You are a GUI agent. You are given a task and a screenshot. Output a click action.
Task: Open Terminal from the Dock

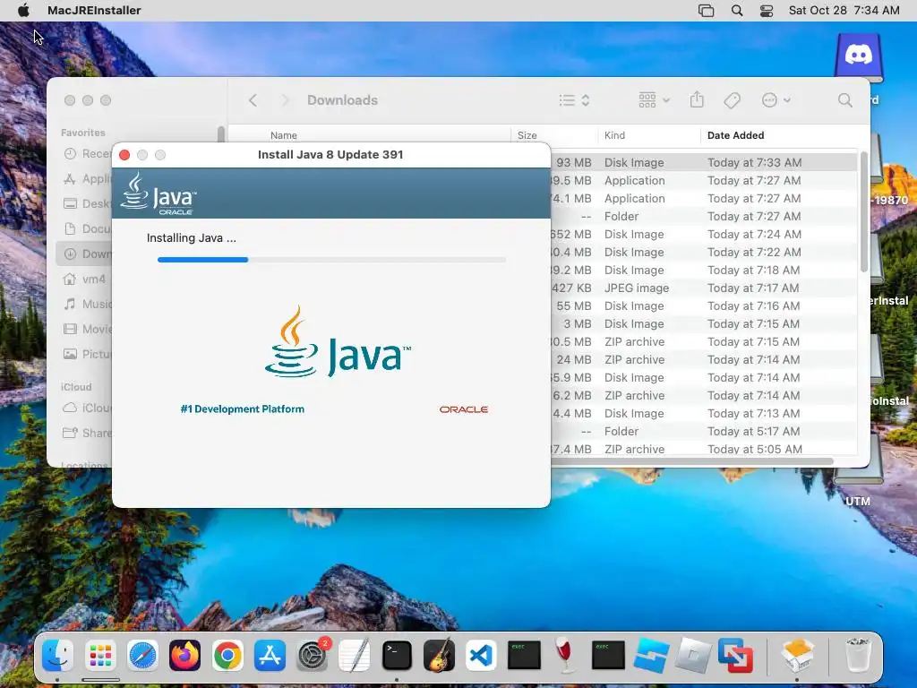point(397,655)
